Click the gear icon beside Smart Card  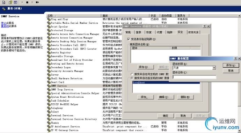click(x=49, y=82)
